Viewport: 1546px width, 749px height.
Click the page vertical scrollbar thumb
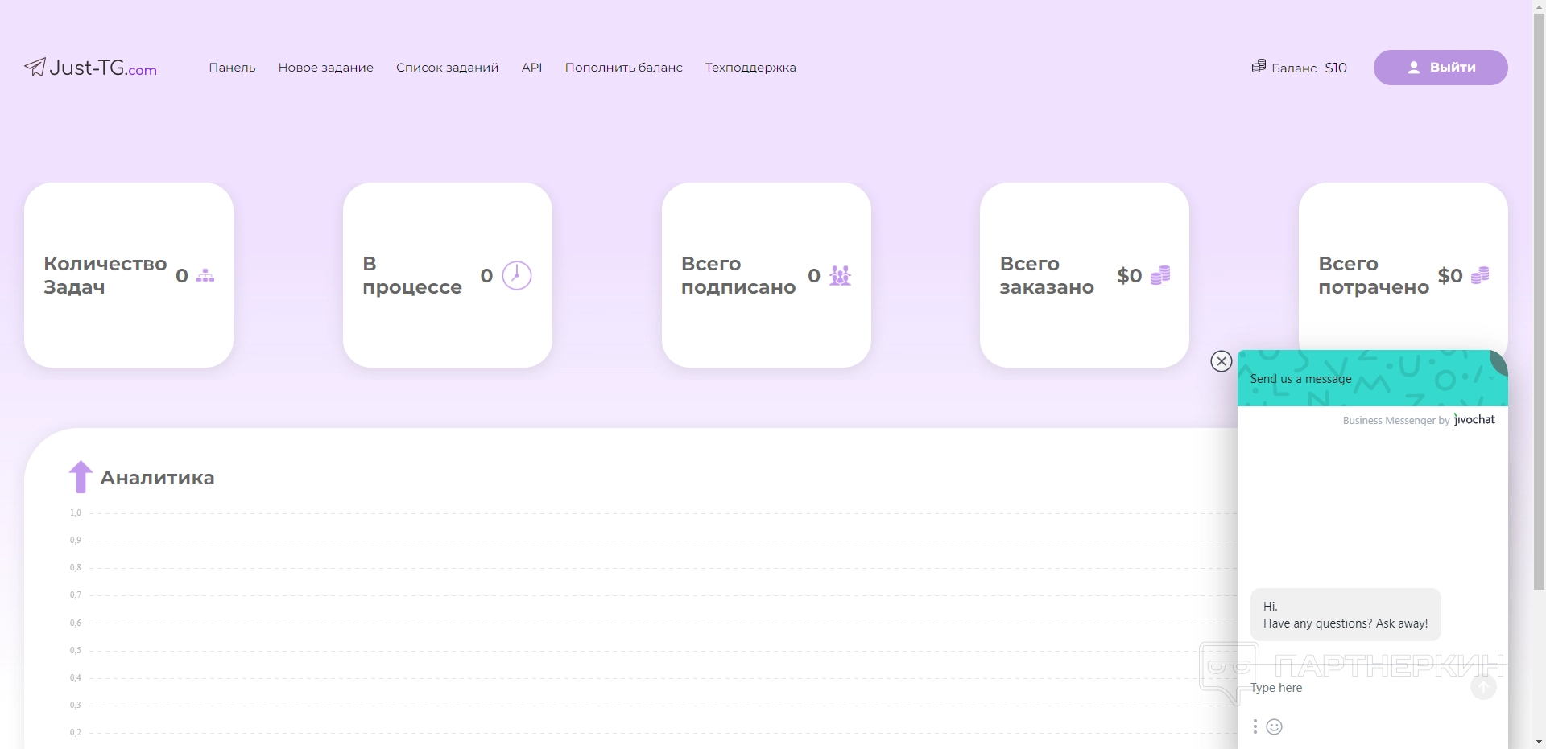pyautogui.click(x=1540, y=302)
